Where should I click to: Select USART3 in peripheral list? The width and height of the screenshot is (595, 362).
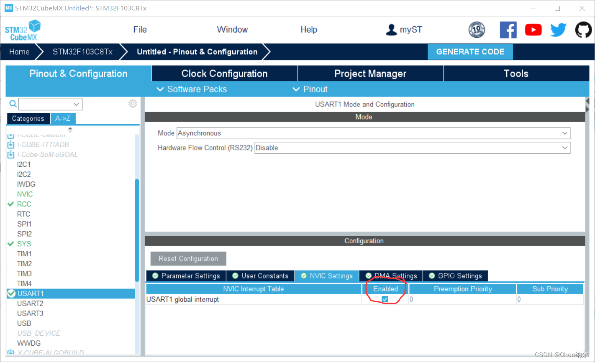pyautogui.click(x=30, y=314)
